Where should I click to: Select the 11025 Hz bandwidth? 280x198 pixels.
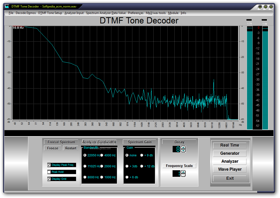point(85,166)
